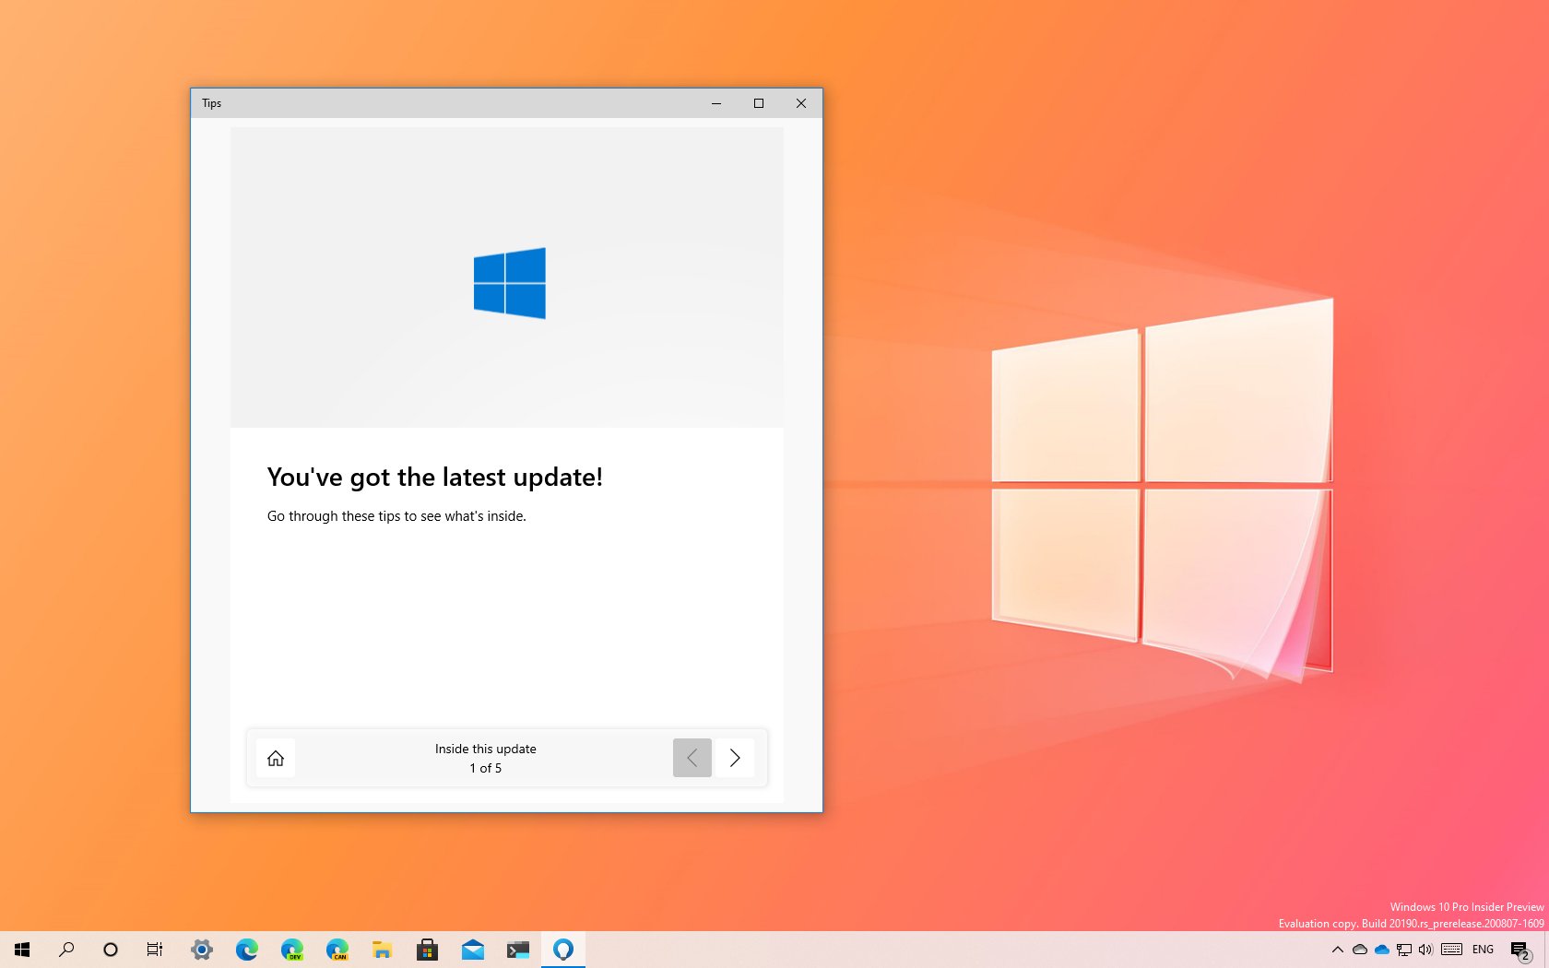Viewport: 1549px width, 968px height.
Task: Open the Mail app
Action: tap(473, 950)
